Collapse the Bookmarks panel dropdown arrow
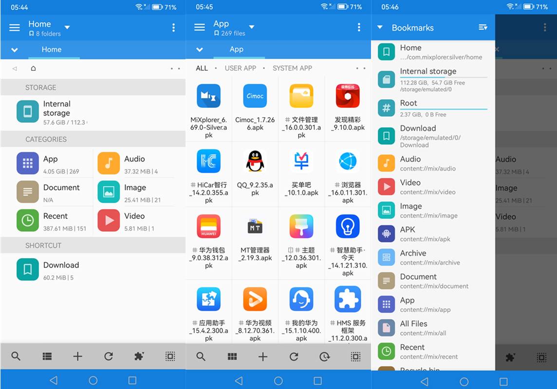This screenshot has height=389, width=557. 380,27
